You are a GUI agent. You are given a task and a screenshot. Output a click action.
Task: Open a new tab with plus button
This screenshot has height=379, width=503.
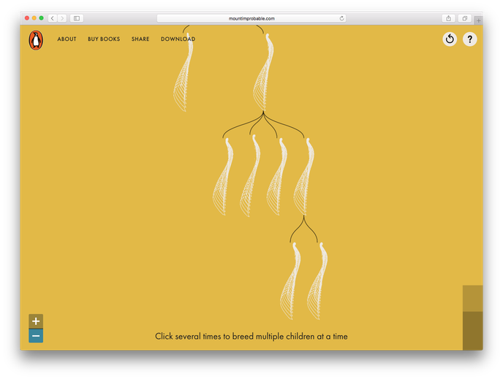478,20
